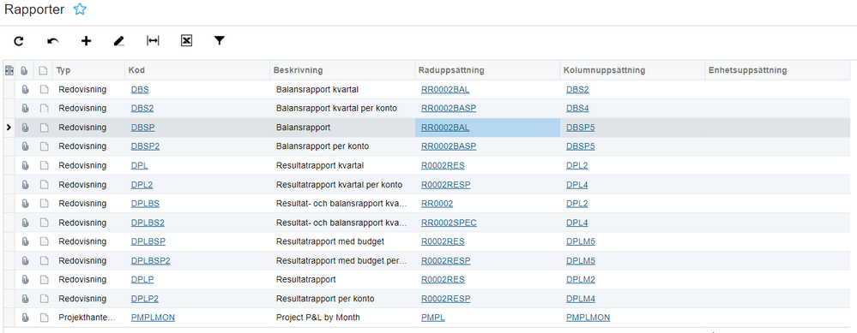The image size is (857, 333).
Task: Open report code DBS2 link
Action: (x=142, y=109)
